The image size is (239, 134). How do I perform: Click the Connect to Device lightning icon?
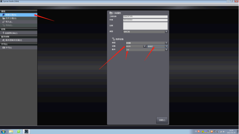click(x=4, y=33)
